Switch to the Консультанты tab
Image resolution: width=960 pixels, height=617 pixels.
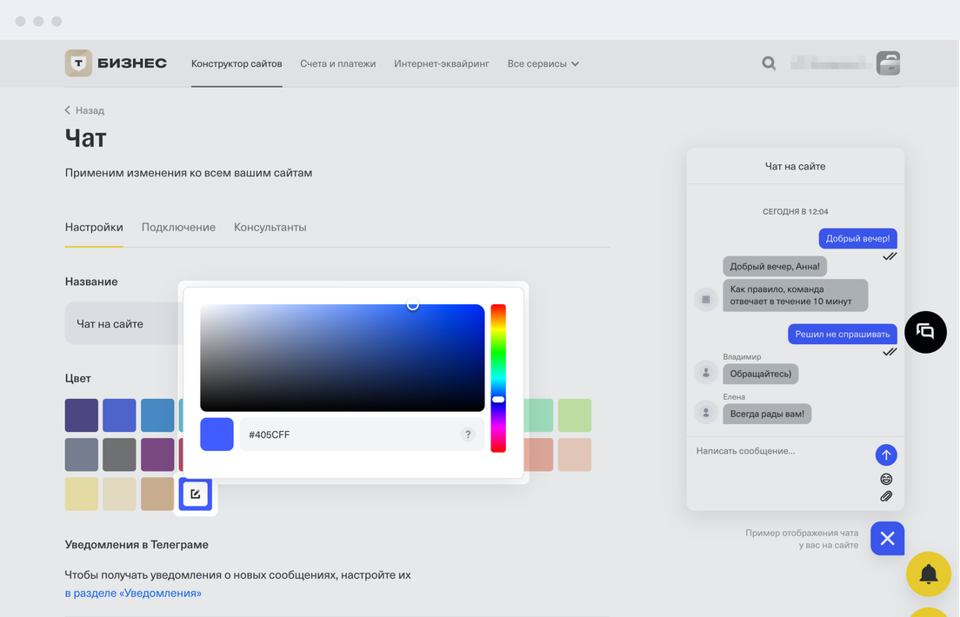(x=270, y=227)
